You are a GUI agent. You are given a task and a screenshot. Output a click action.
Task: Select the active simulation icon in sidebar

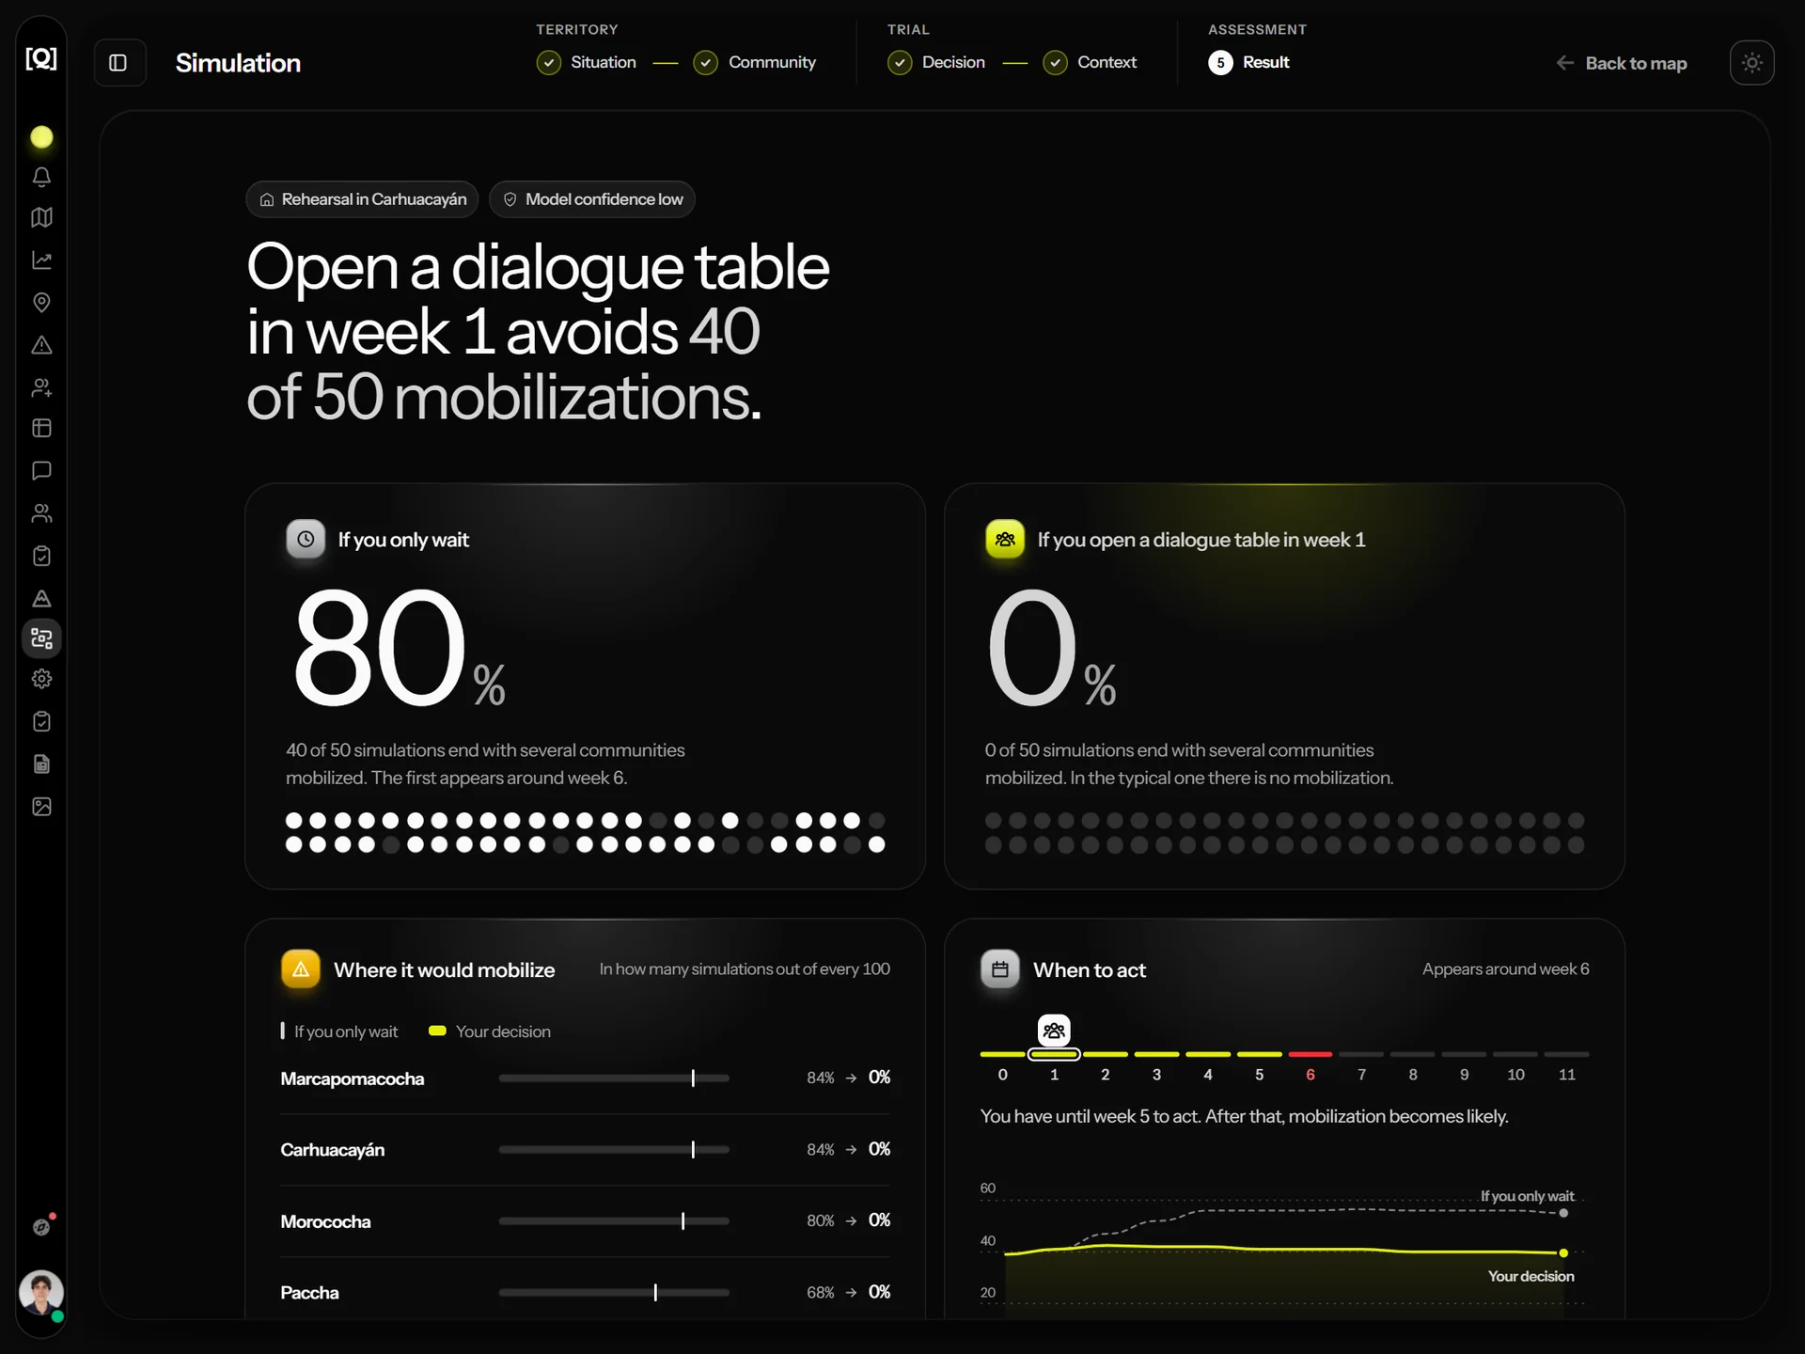tap(41, 638)
